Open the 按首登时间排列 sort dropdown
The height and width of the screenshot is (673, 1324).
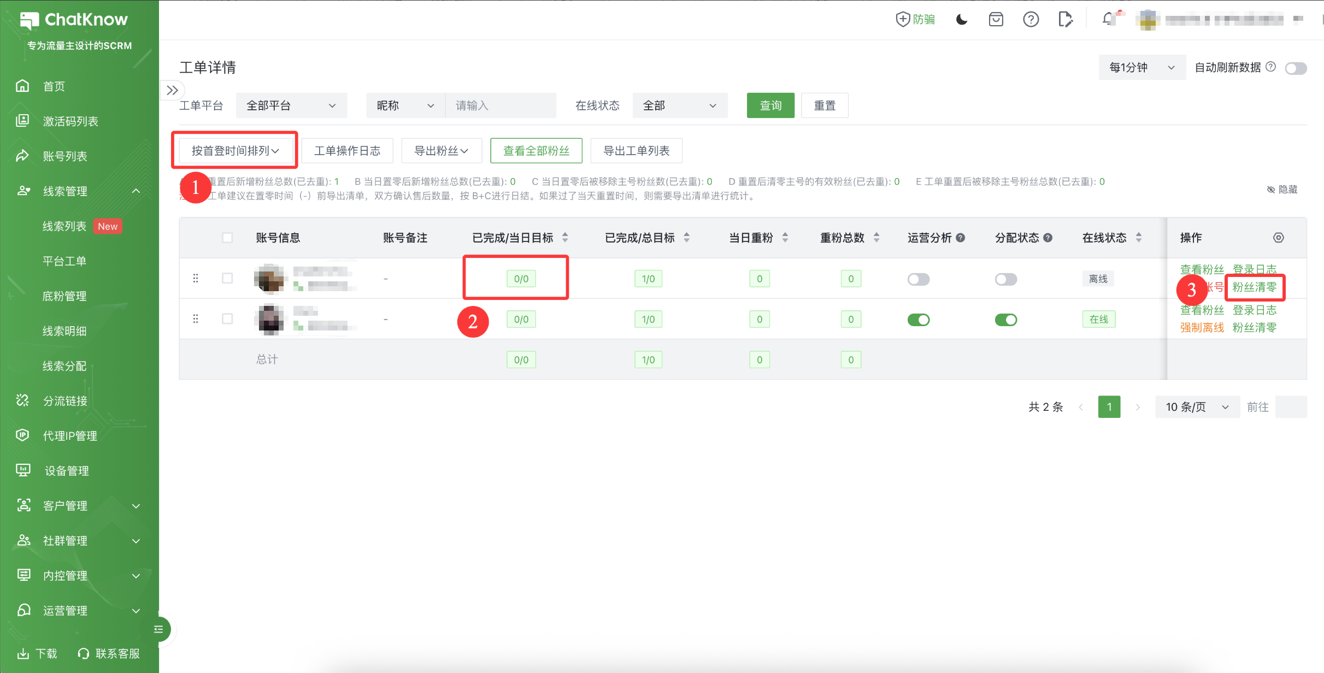coord(235,150)
